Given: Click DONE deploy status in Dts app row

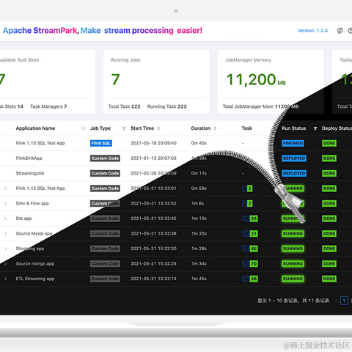Looking at the screenshot, I should pyautogui.click(x=329, y=219).
